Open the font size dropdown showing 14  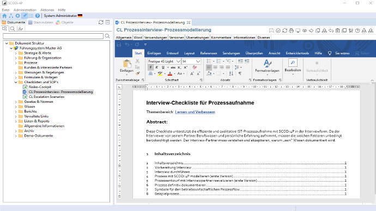click(x=198, y=61)
